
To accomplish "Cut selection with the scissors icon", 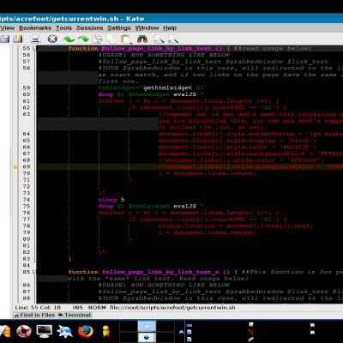I will coord(97,39).
